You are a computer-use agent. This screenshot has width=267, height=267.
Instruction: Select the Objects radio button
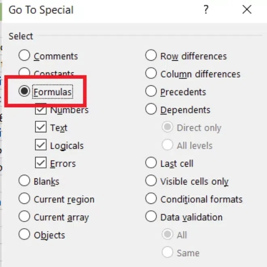point(24,235)
